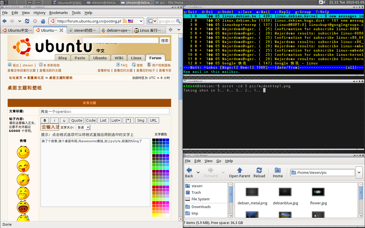This screenshot has width=365, height=228.
Task: Apply bold with the B button
Action: tap(45, 120)
